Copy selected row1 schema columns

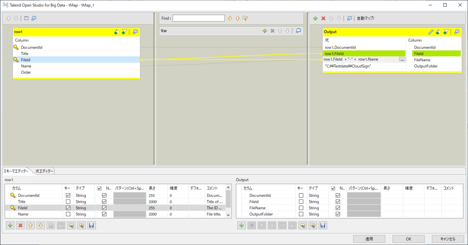pyautogui.click(x=51, y=225)
